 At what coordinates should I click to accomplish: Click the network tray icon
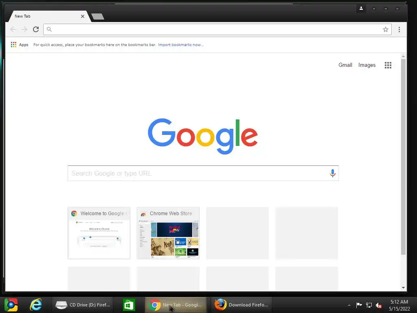369,305
